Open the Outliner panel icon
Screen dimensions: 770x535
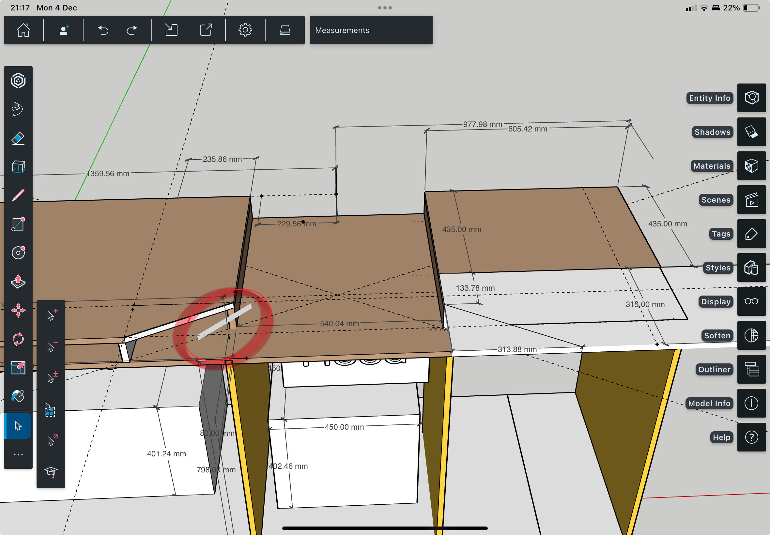click(x=751, y=369)
